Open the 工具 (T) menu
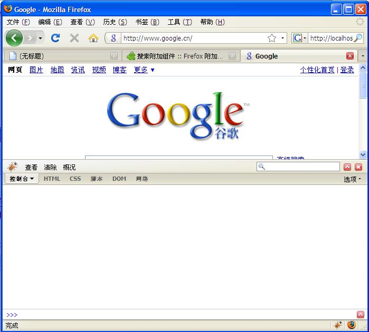 180,22
